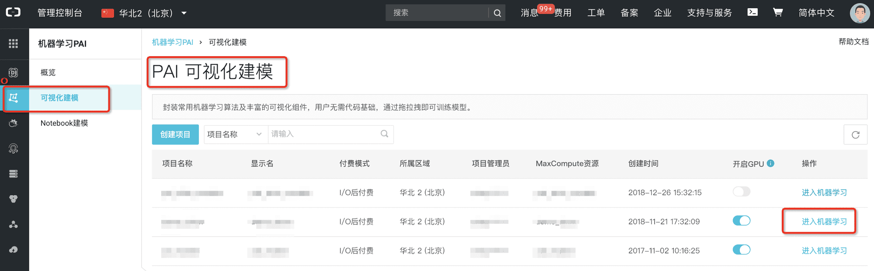Viewport: 874px width, 271px height.
Task: Click the Notebook modeling sidebar icon
Action: 14,123
